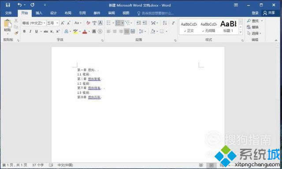282x169 pixels.
Task: Click the Numbering list icon
Action: tap(118, 23)
